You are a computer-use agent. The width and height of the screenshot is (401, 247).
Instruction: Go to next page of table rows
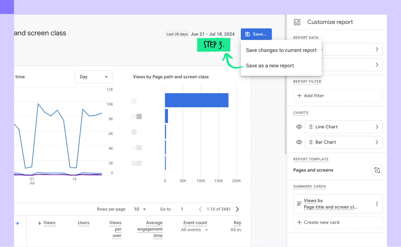[x=237, y=209]
